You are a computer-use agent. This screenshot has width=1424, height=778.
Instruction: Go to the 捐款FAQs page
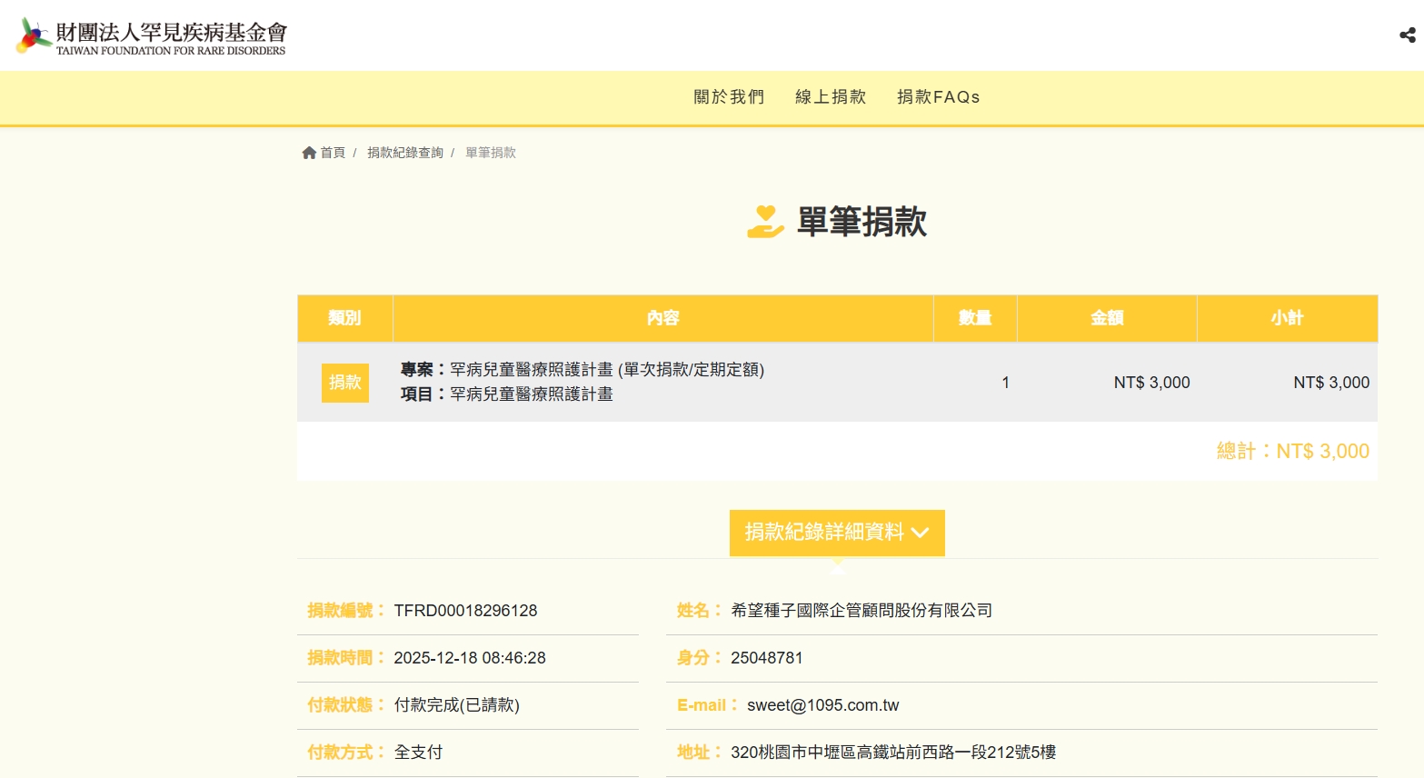[938, 97]
